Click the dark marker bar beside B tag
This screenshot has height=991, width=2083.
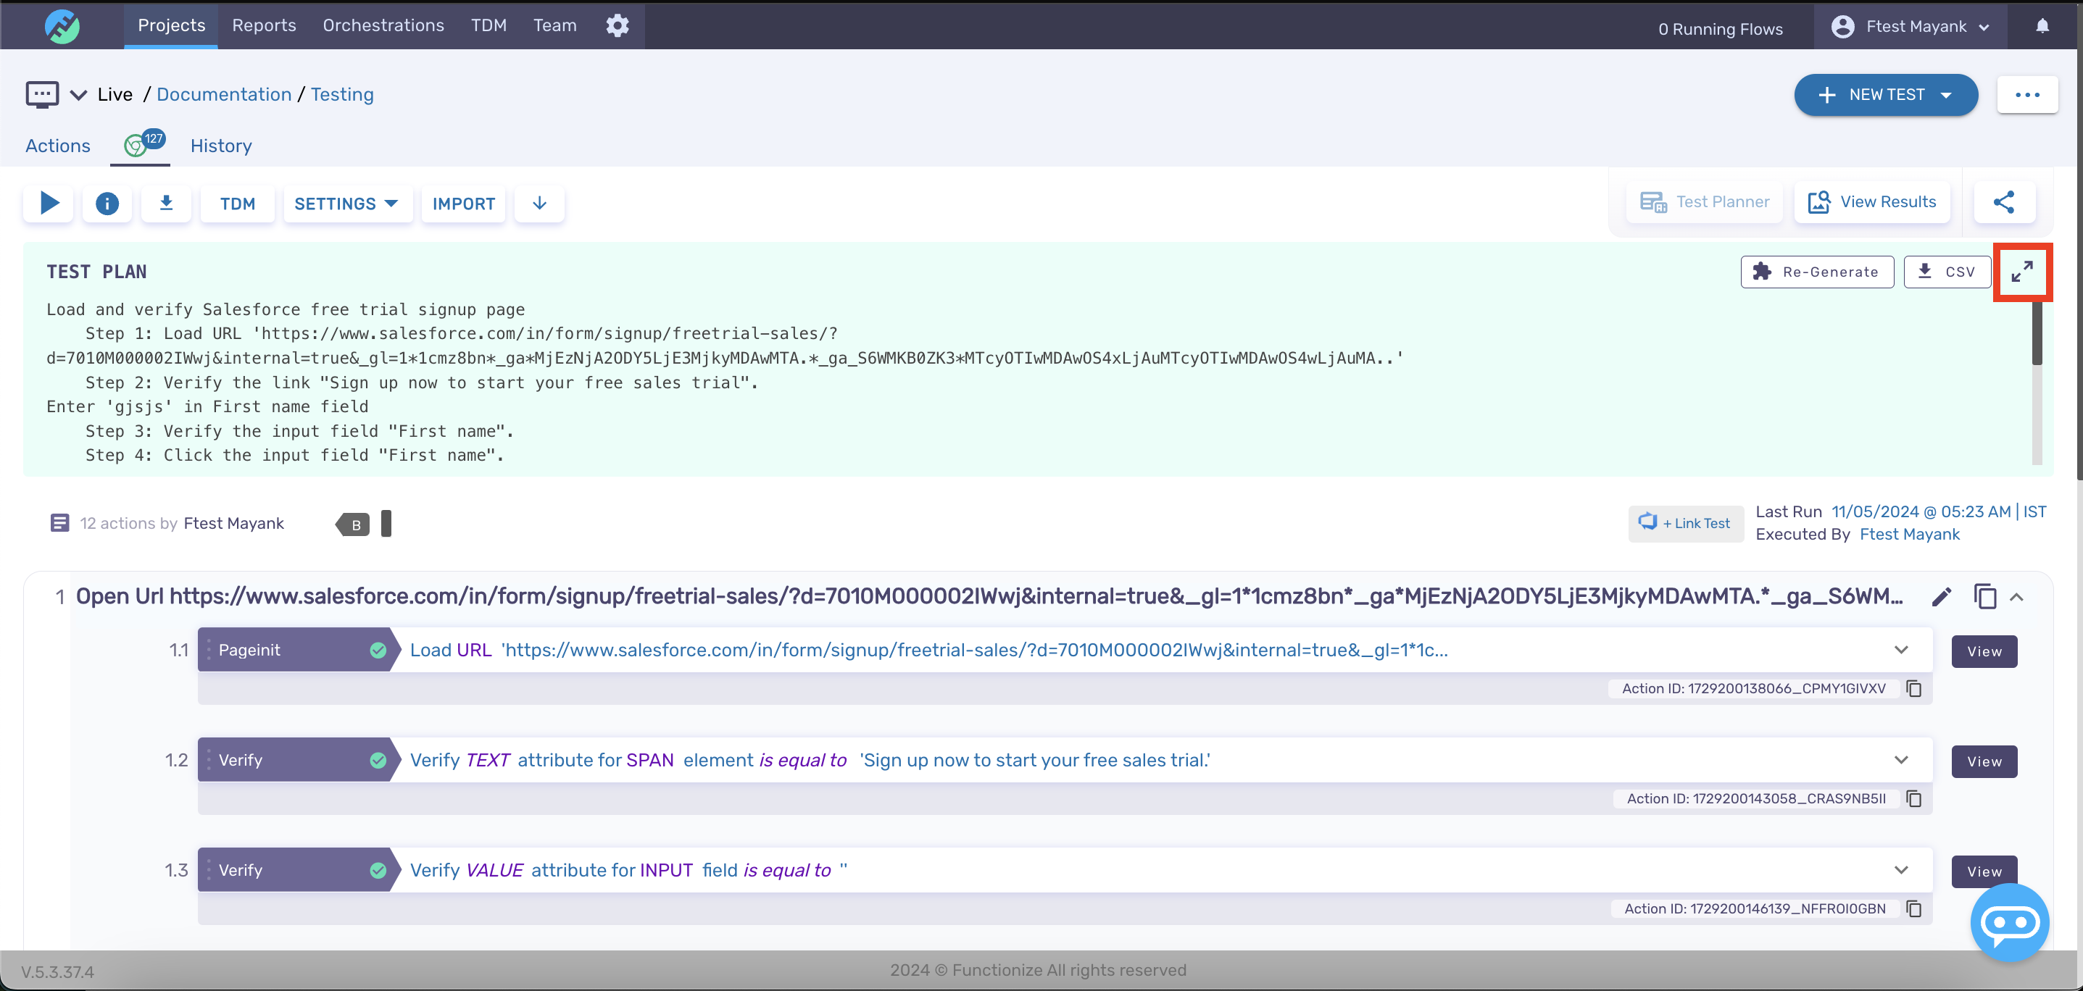coord(386,523)
